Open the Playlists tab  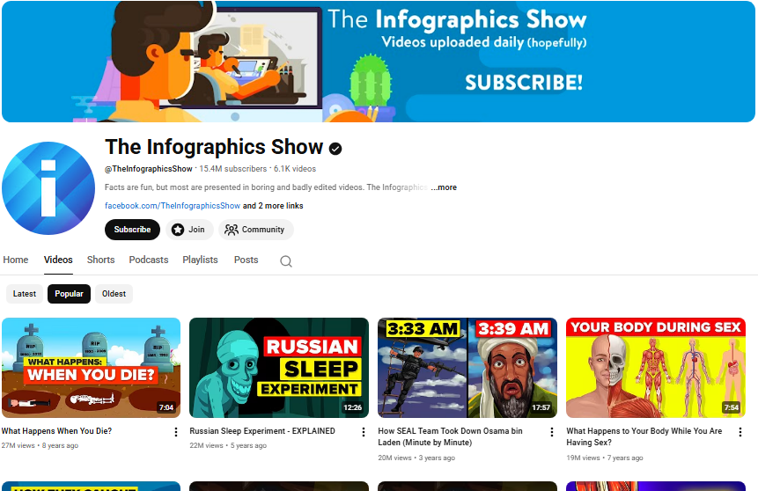[x=200, y=260]
